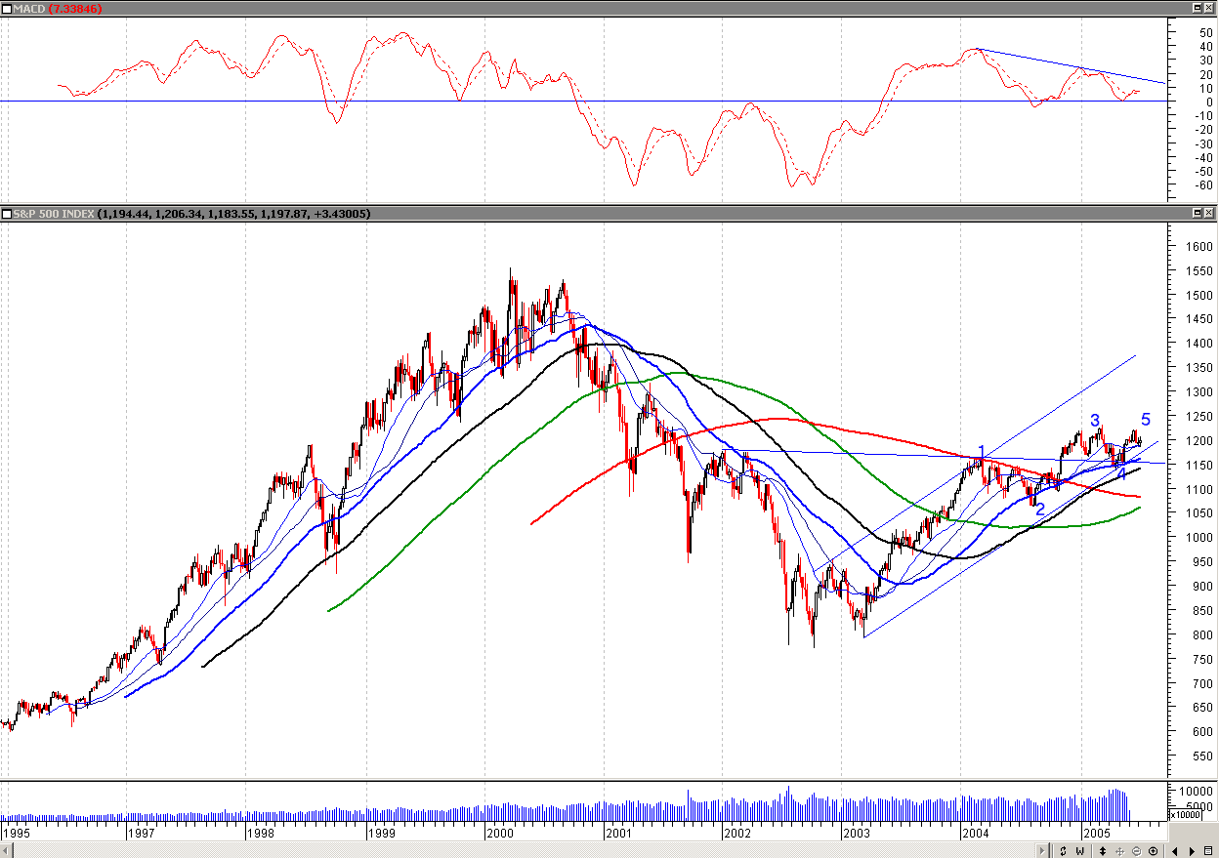This screenshot has height=858, width=1219.
Task: Select the zoom in tool on the bottom toolbar
Action: [x=1153, y=851]
